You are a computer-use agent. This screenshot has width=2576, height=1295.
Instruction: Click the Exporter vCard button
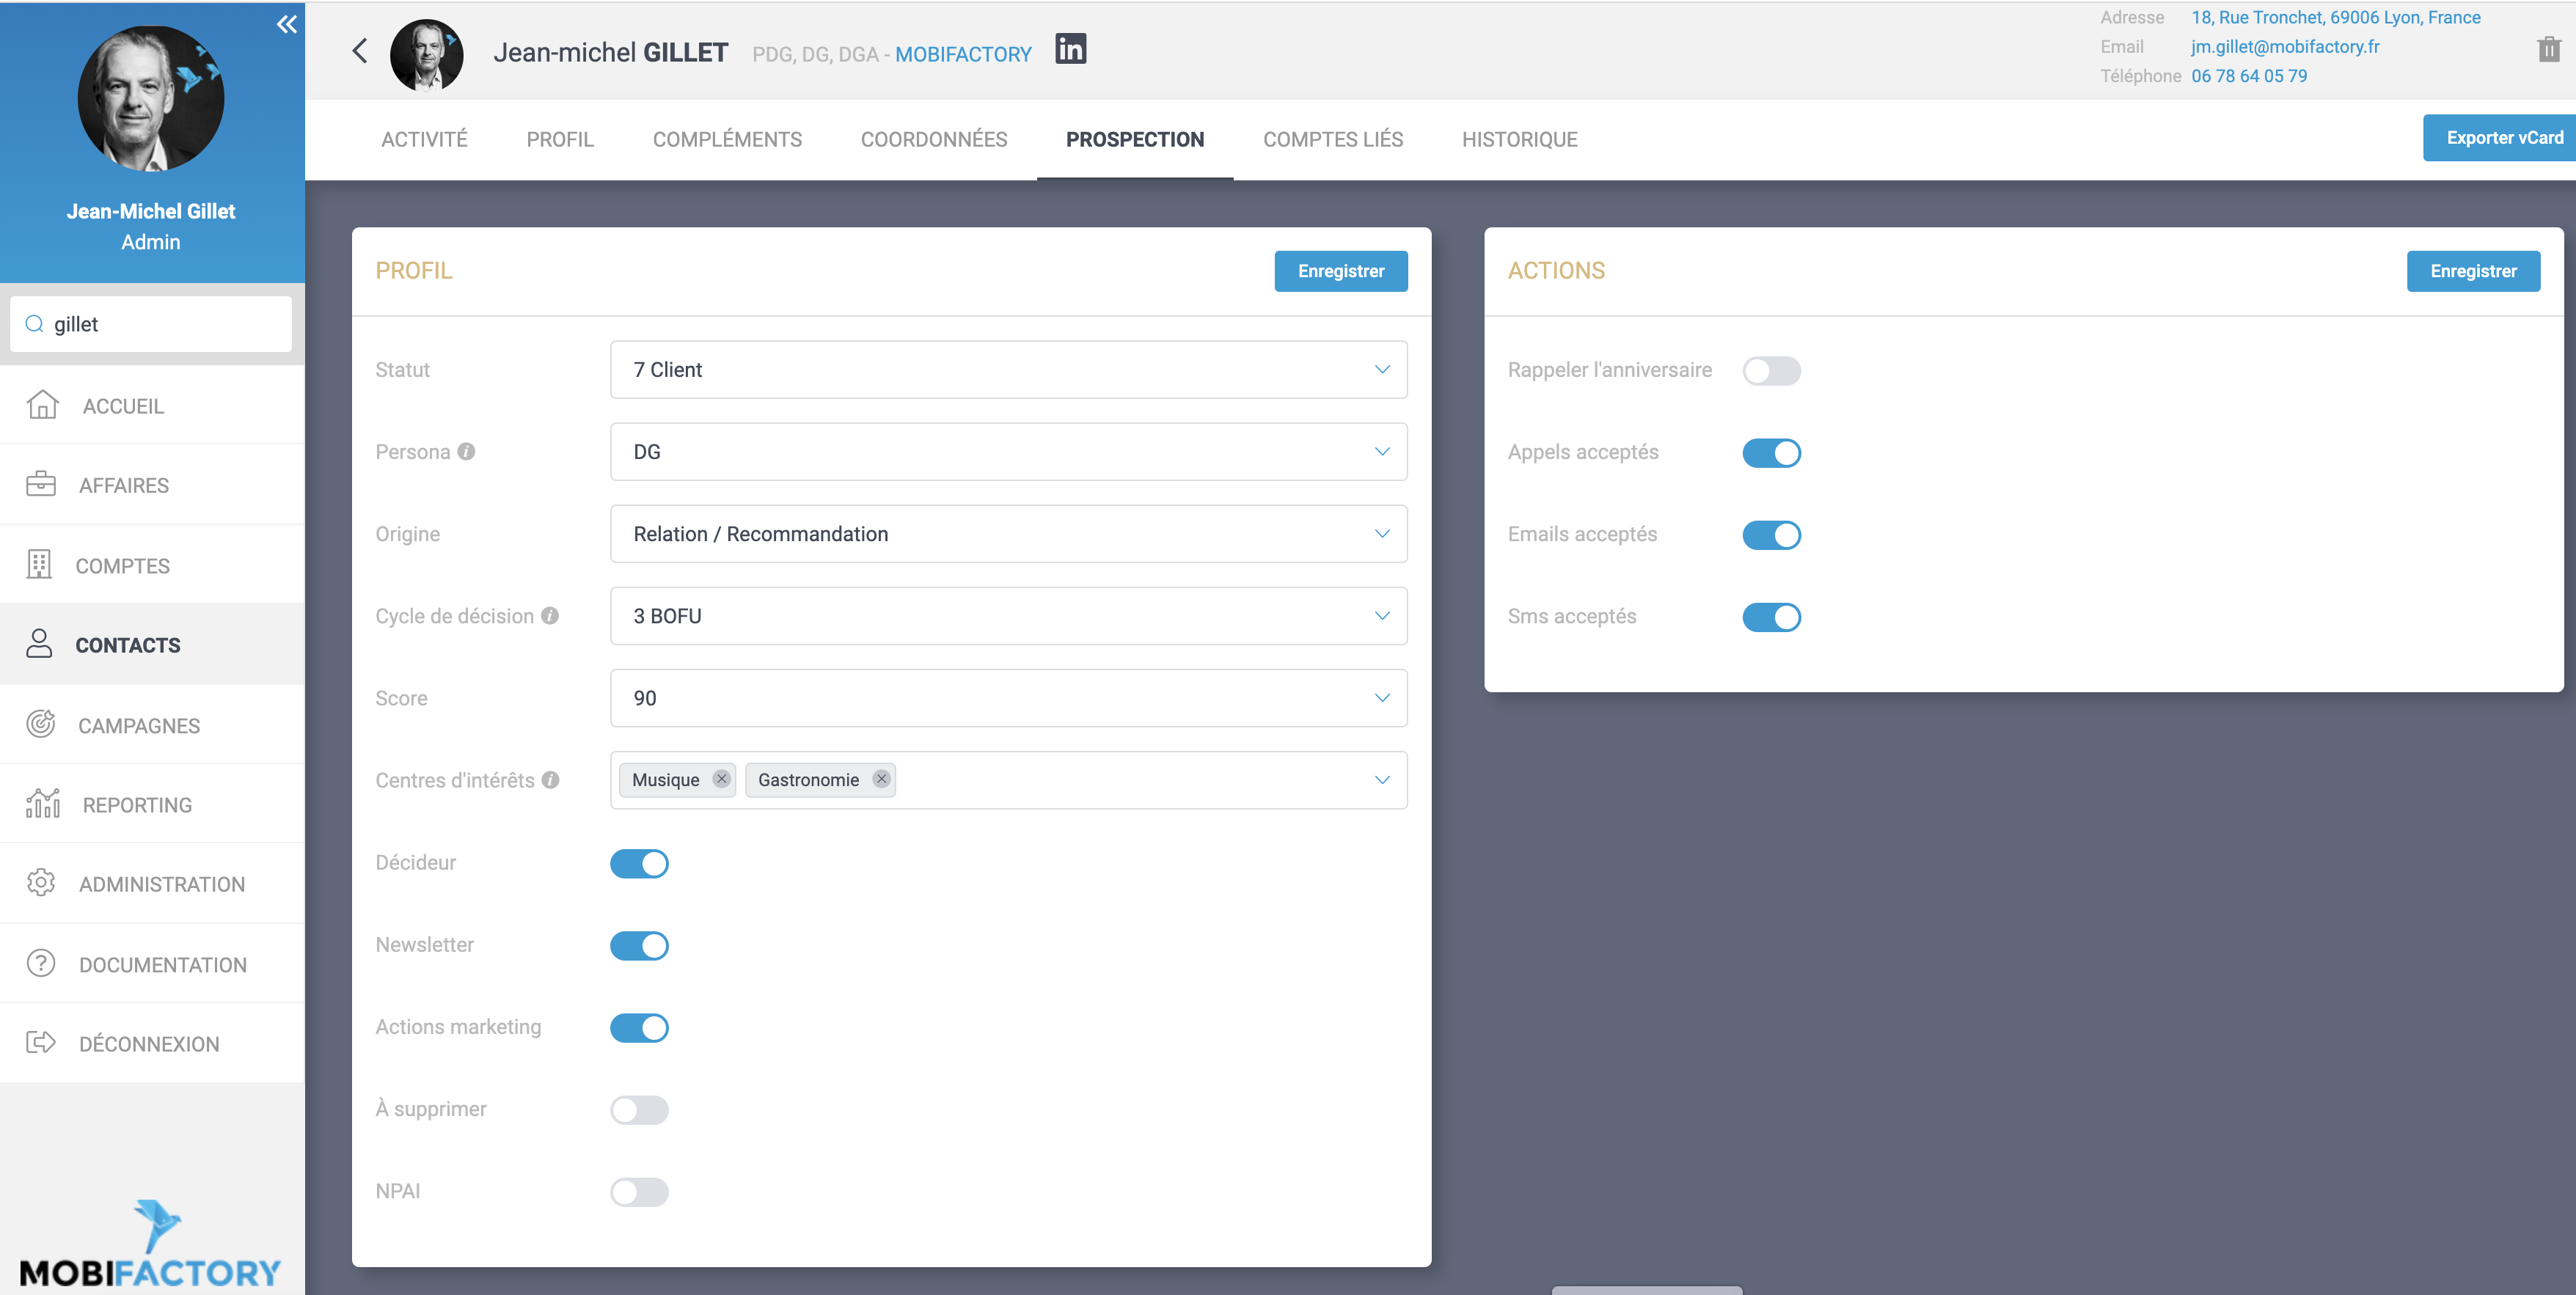point(2502,138)
